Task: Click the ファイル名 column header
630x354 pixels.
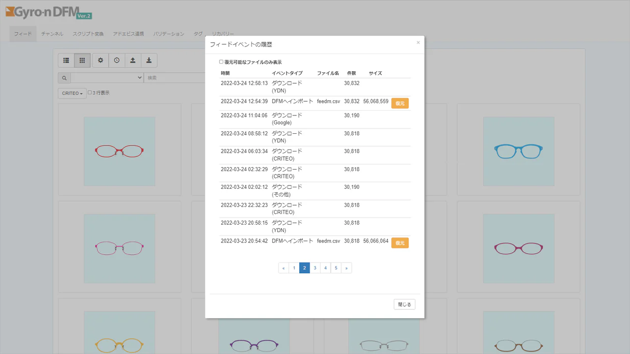Action: click(328, 73)
